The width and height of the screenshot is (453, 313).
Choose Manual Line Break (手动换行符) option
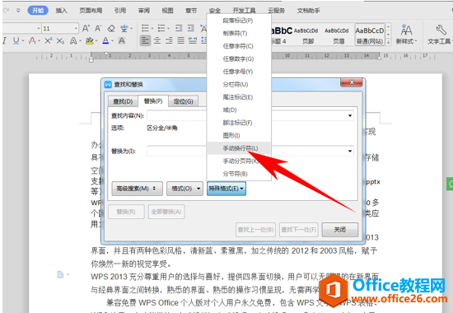coord(239,148)
